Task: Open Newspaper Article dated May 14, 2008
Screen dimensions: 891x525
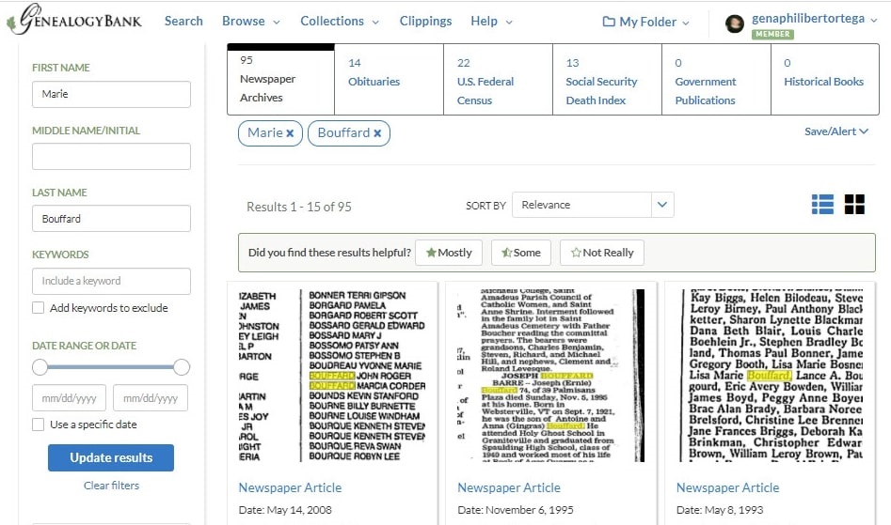Action: (x=290, y=487)
